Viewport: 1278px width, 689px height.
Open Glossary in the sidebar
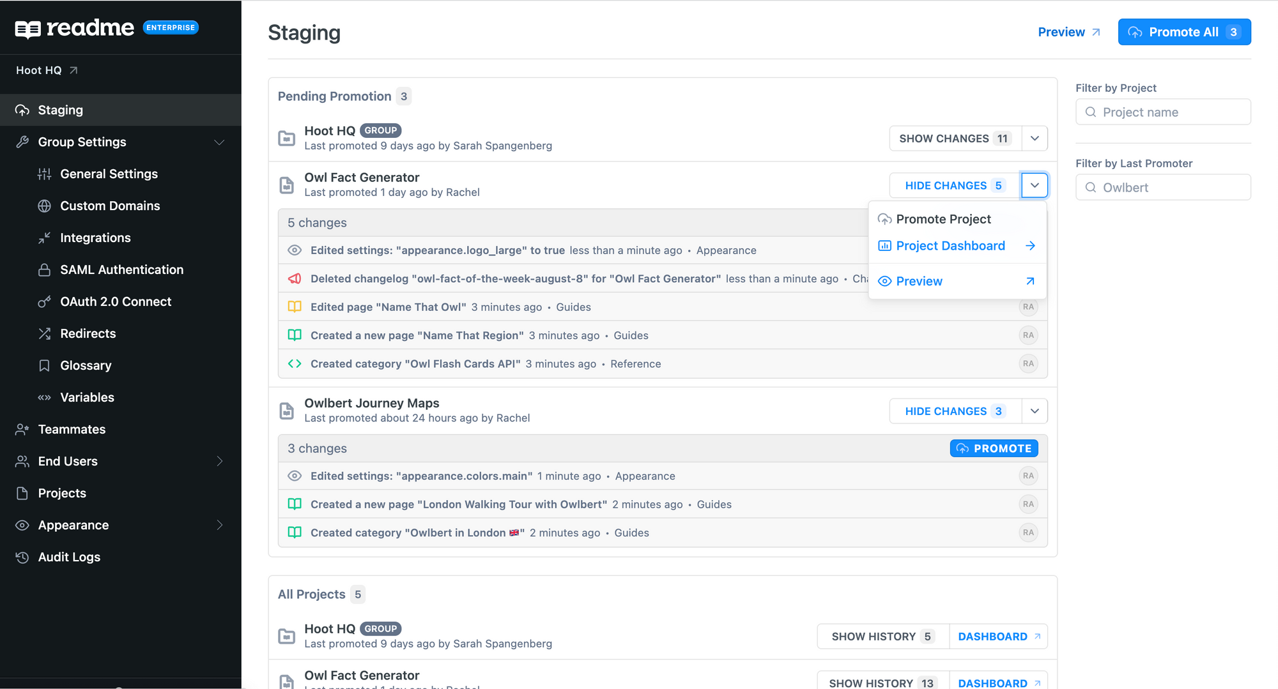(121, 365)
